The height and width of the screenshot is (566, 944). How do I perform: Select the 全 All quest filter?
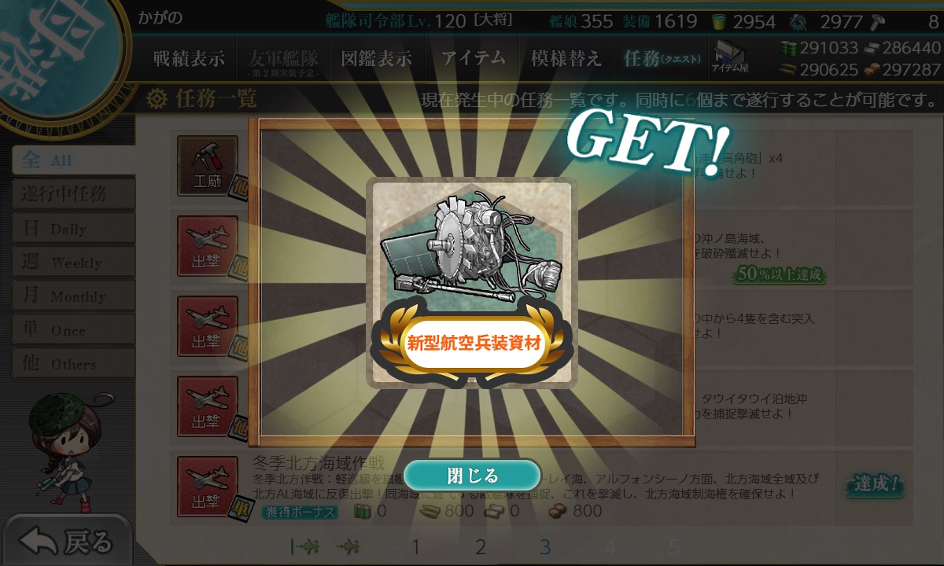(72, 160)
